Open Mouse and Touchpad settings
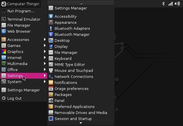Viewport: 183px width, 126px height. 73,70
